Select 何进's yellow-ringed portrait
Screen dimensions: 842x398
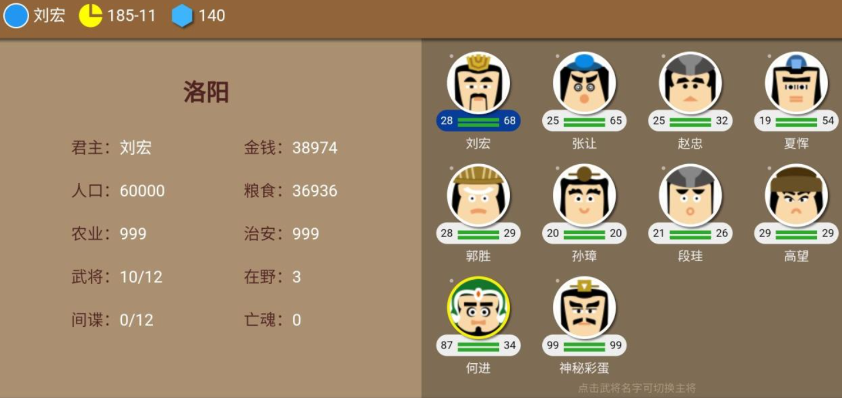(478, 308)
